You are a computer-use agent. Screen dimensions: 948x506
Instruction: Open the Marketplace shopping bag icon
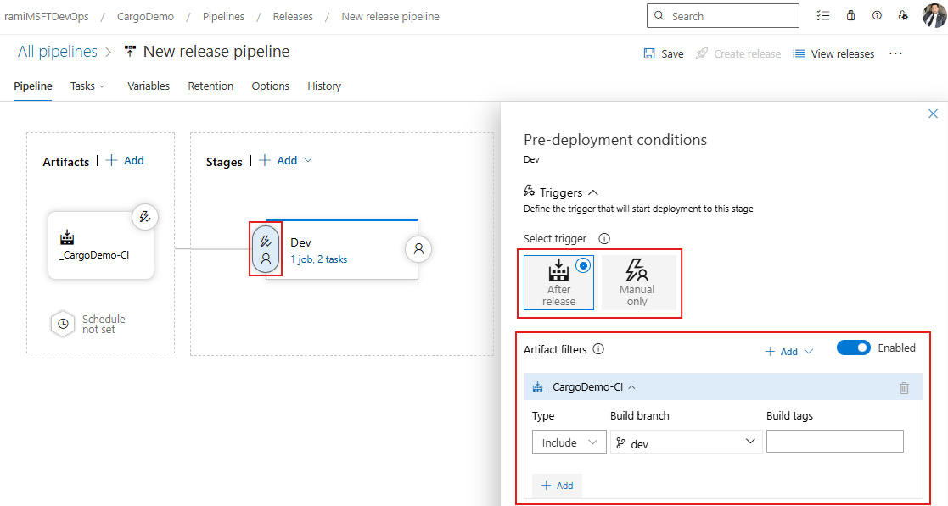pos(850,15)
